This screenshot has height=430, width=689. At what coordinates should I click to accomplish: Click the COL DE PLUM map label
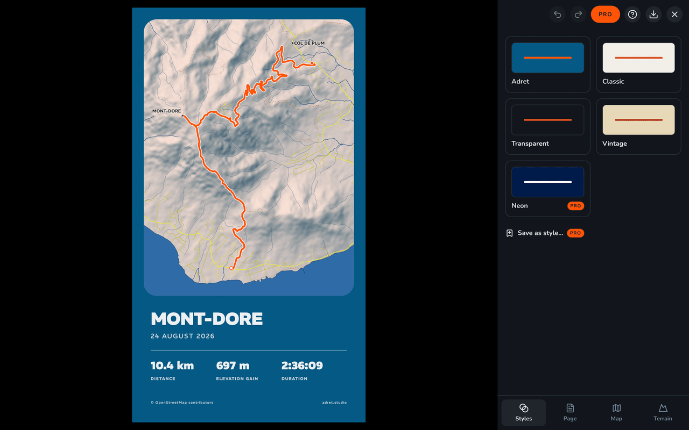pos(309,43)
